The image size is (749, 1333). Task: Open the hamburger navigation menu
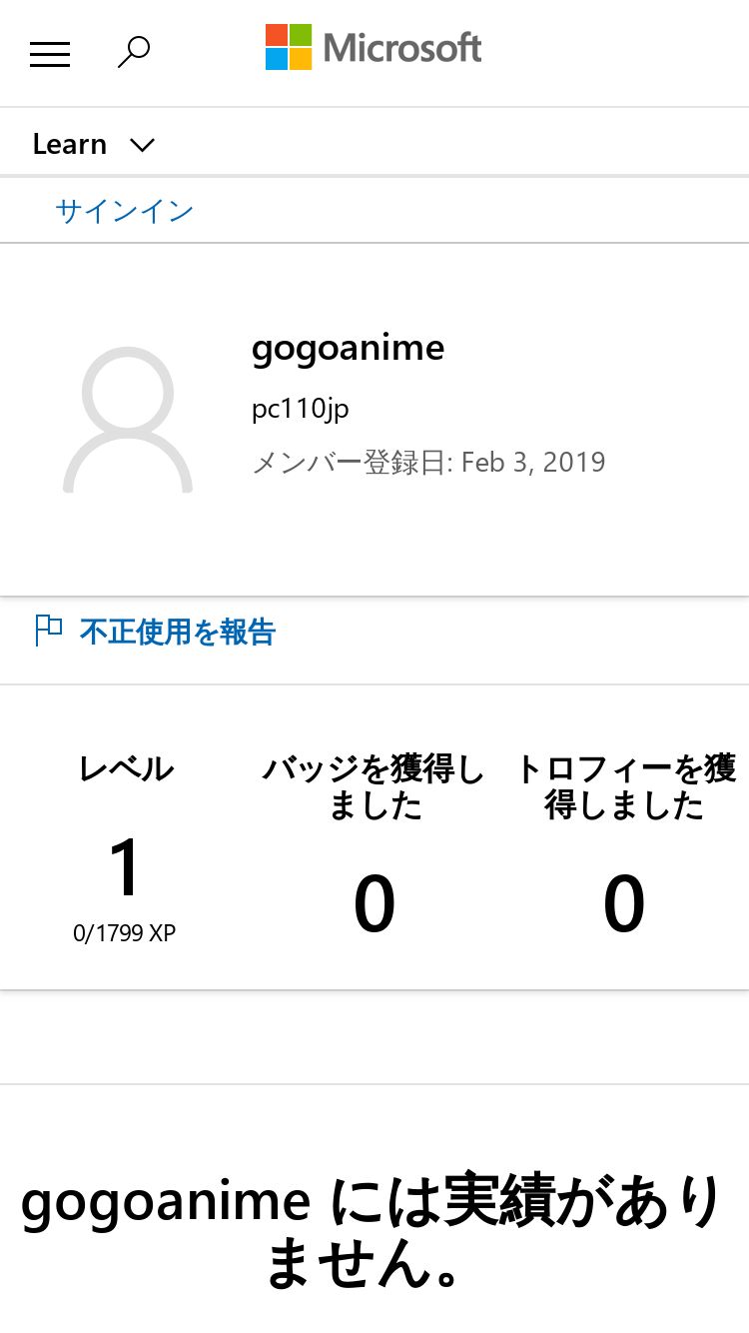50,54
